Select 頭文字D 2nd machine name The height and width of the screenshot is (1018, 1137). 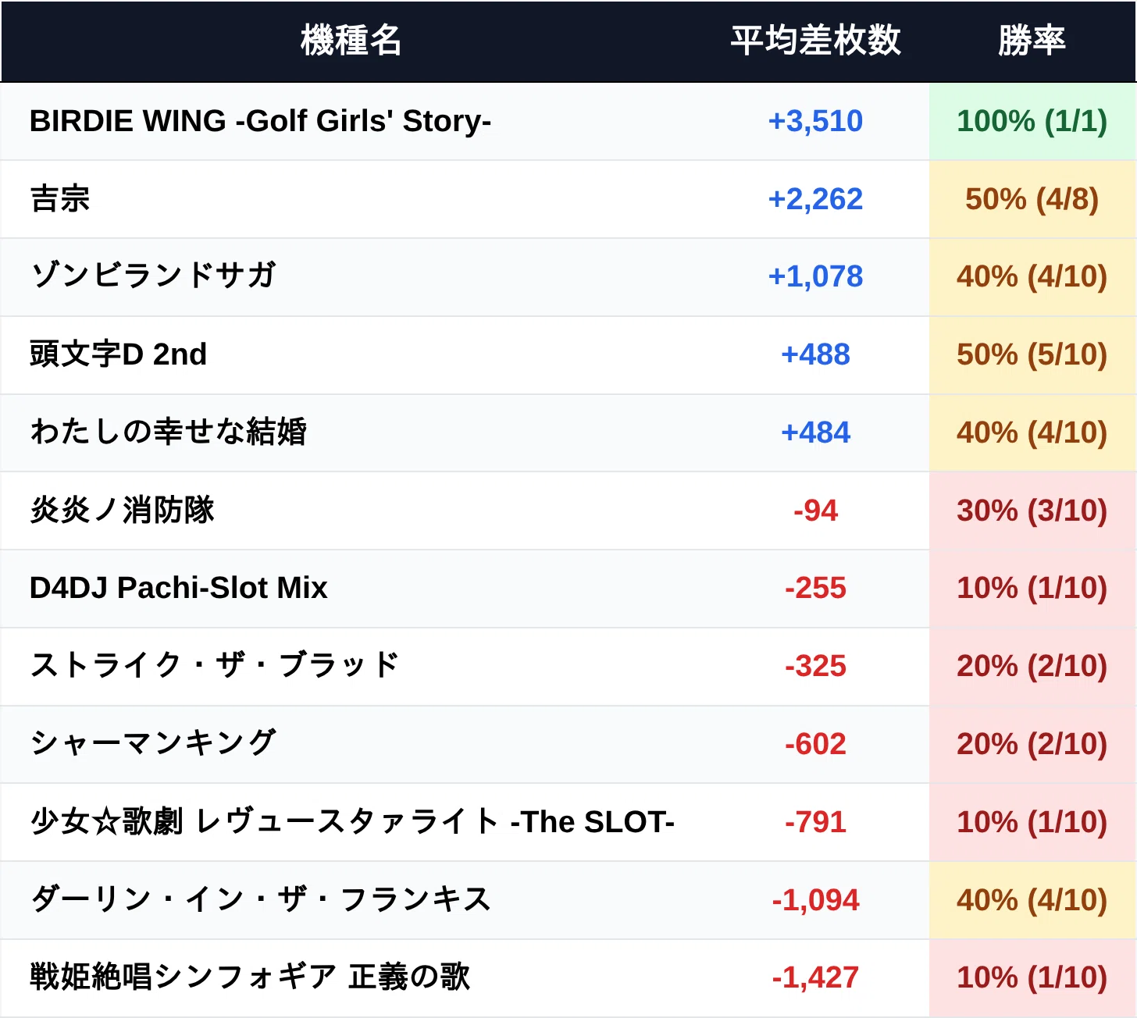pyautogui.click(x=118, y=354)
